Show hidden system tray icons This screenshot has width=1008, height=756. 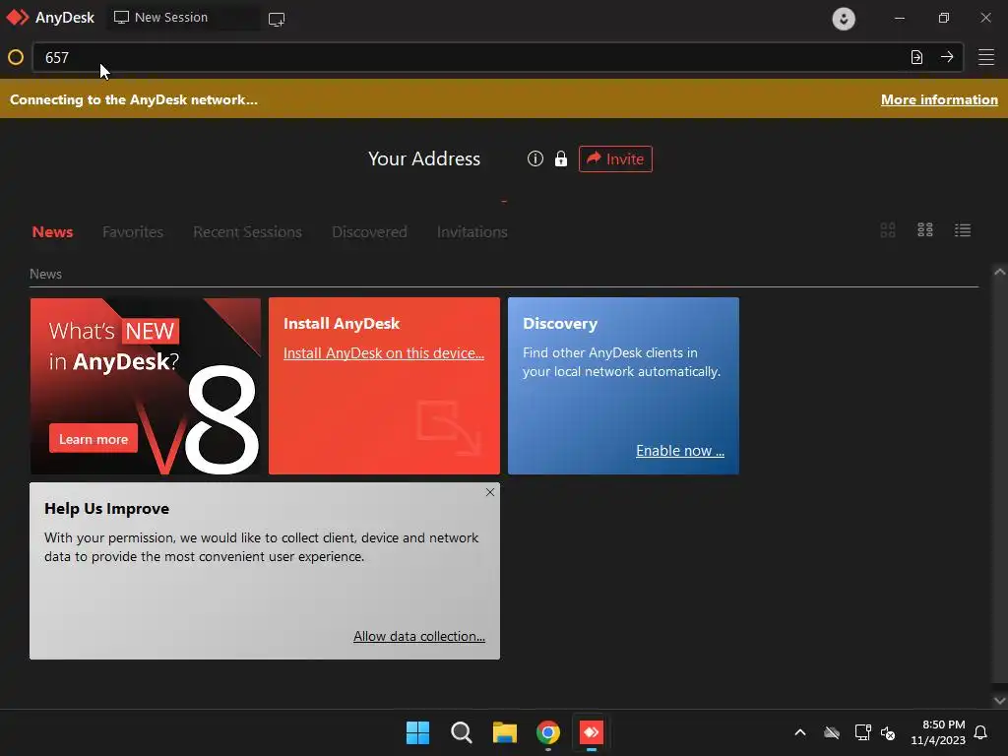(x=800, y=732)
